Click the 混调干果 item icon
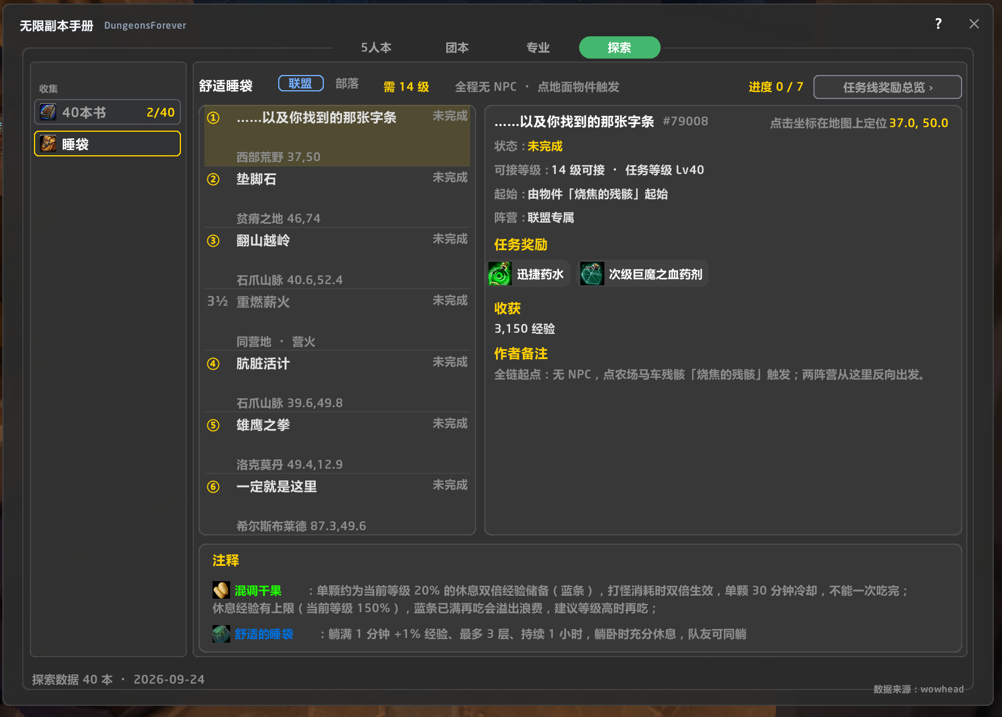This screenshot has height=717, width=1002. pyautogui.click(x=221, y=590)
